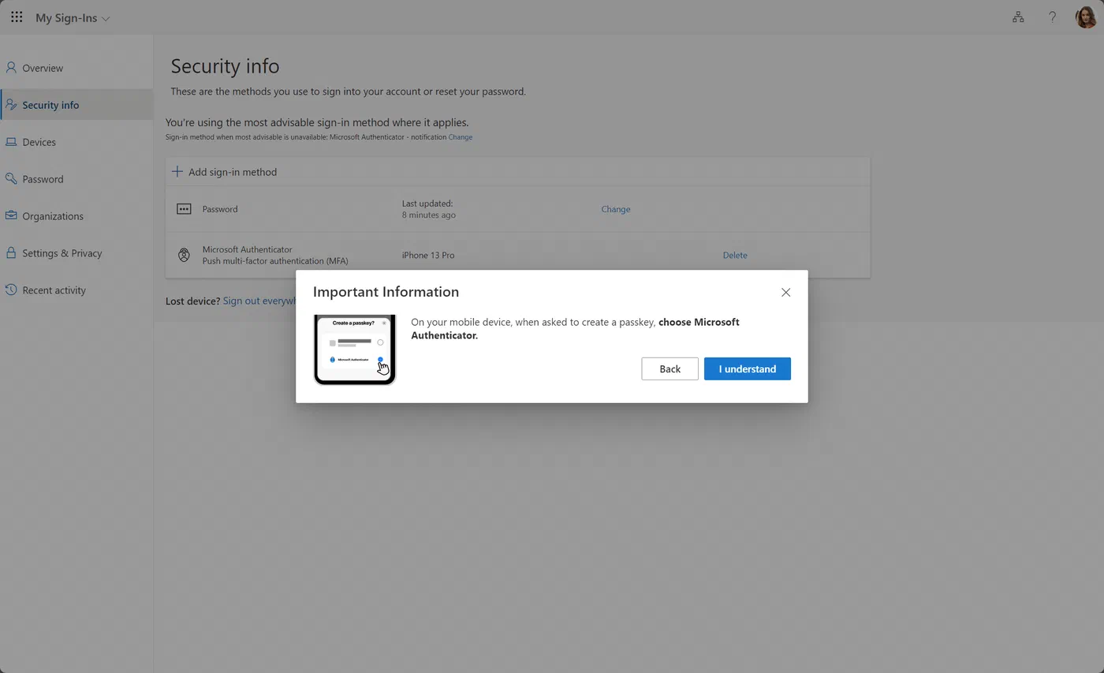Click the iPhone 13 Pro text
Image resolution: width=1104 pixels, height=673 pixels.
click(428, 255)
